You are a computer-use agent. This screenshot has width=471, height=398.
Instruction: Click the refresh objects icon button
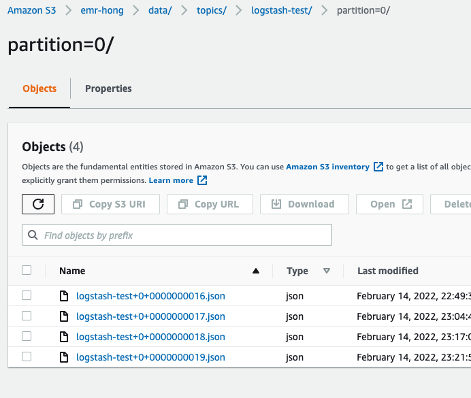[x=38, y=204]
